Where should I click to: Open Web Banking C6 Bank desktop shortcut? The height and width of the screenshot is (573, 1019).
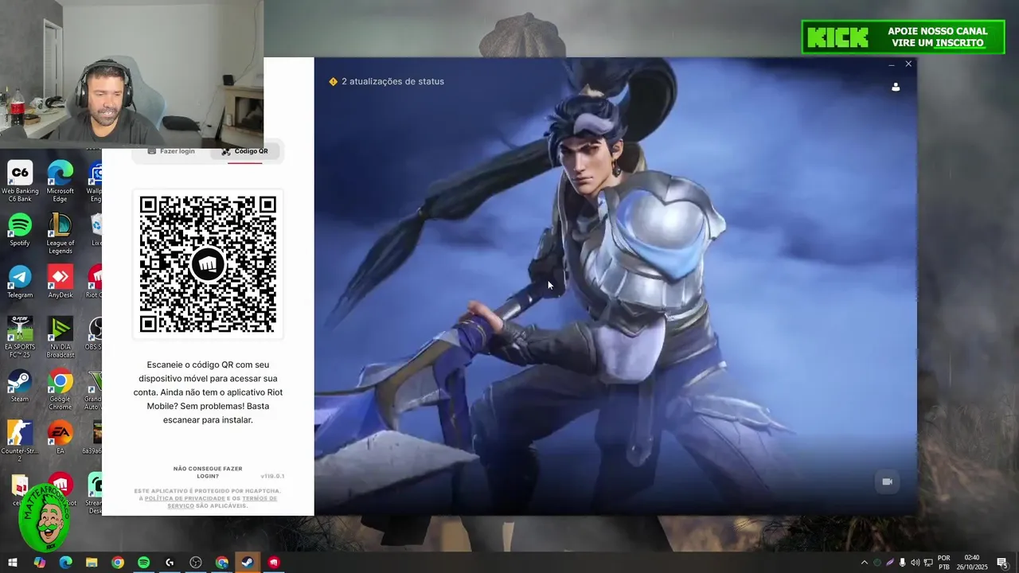(20, 181)
